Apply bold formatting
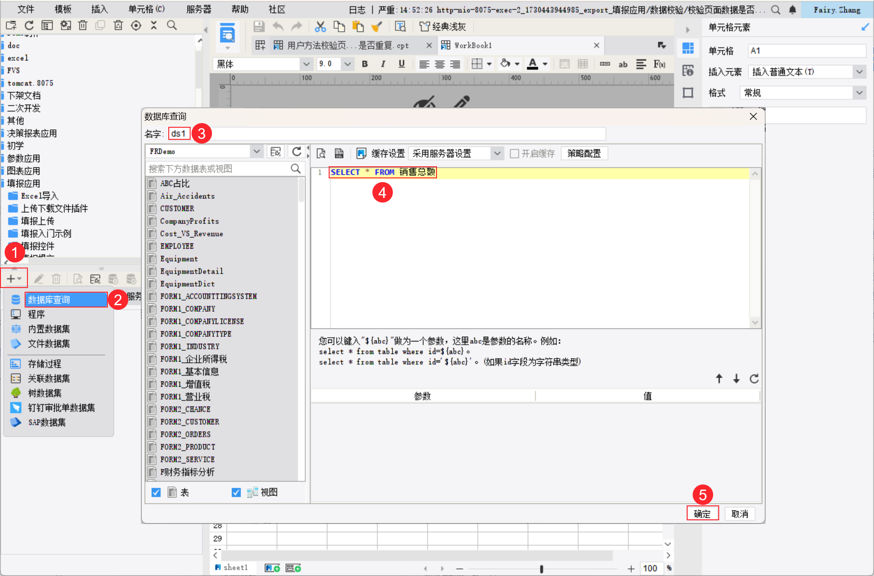The image size is (874, 576). click(365, 64)
